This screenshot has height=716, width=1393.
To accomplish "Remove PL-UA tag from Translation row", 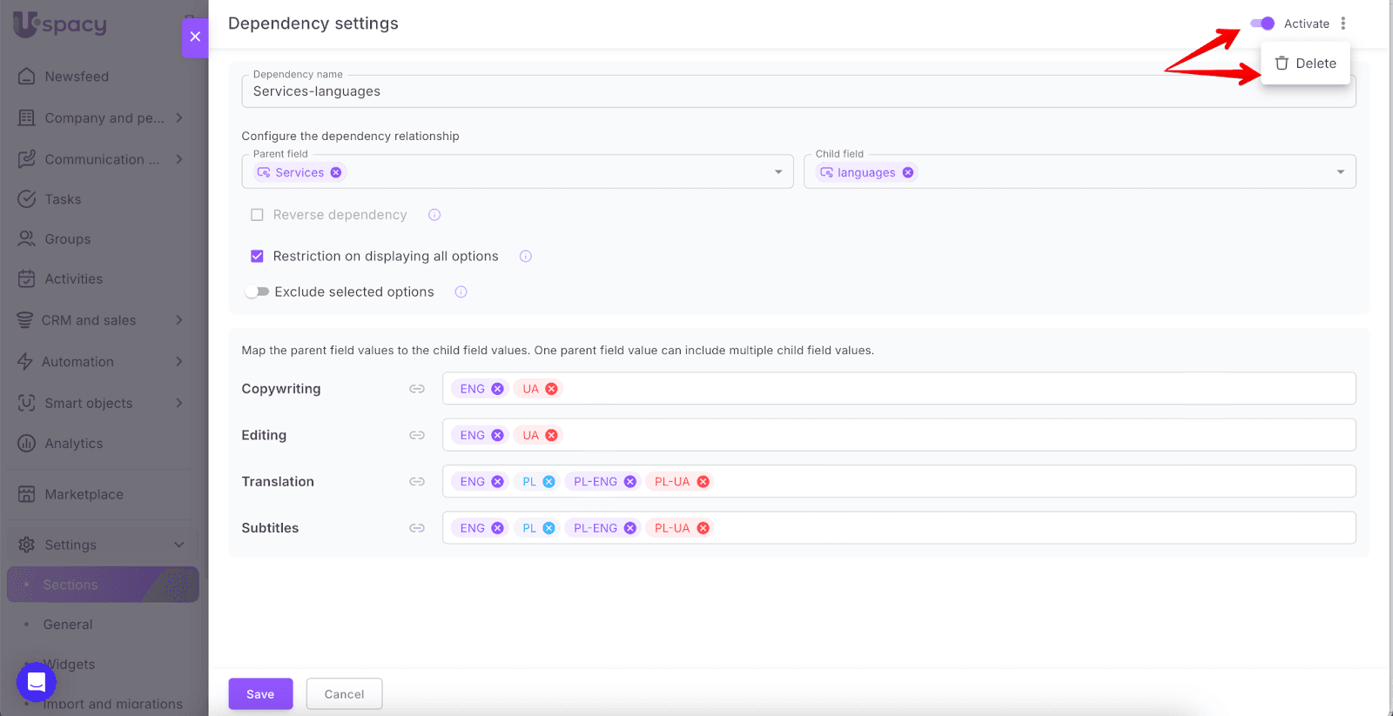I will click(x=703, y=482).
